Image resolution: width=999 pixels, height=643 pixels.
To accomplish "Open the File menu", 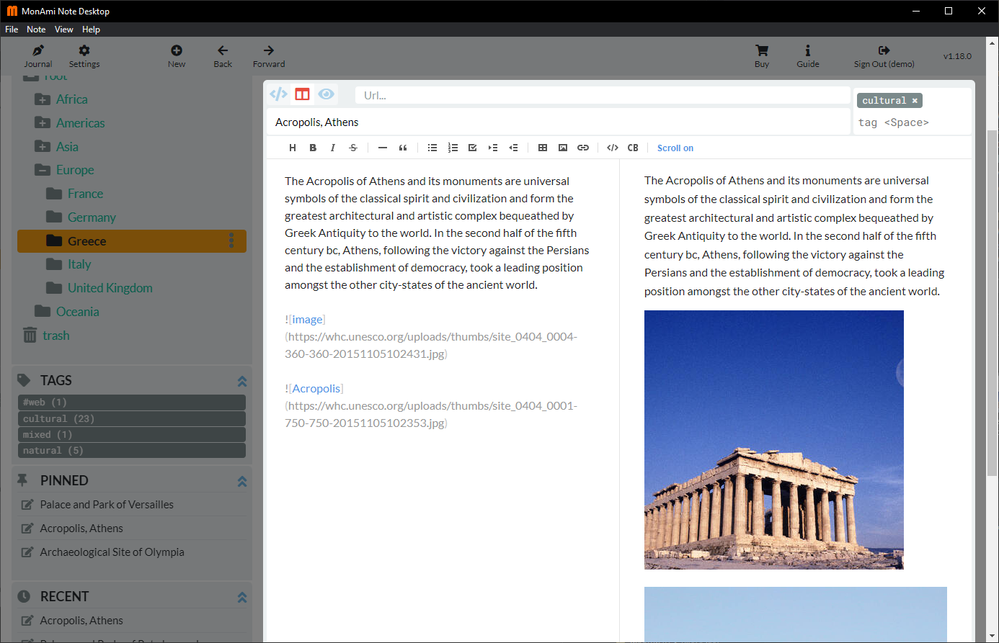I will [12, 30].
